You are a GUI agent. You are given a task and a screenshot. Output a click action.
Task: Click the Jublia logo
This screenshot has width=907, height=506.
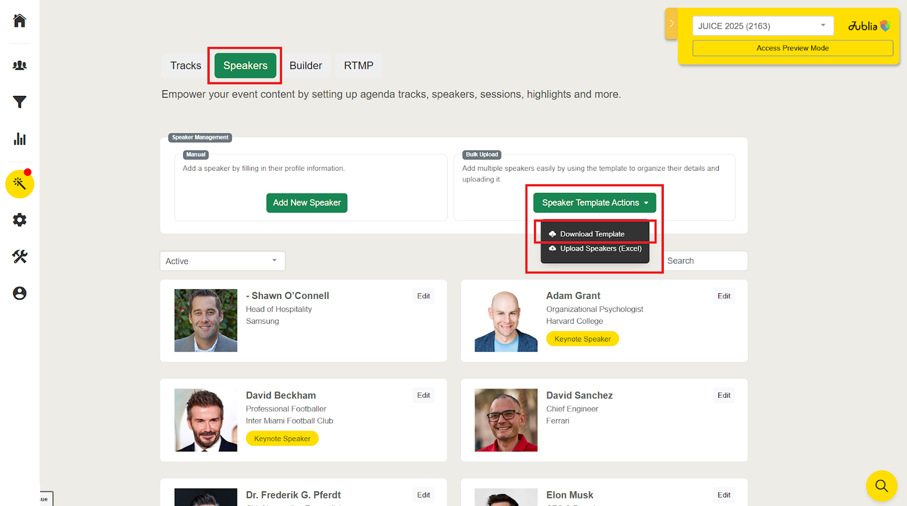(869, 26)
